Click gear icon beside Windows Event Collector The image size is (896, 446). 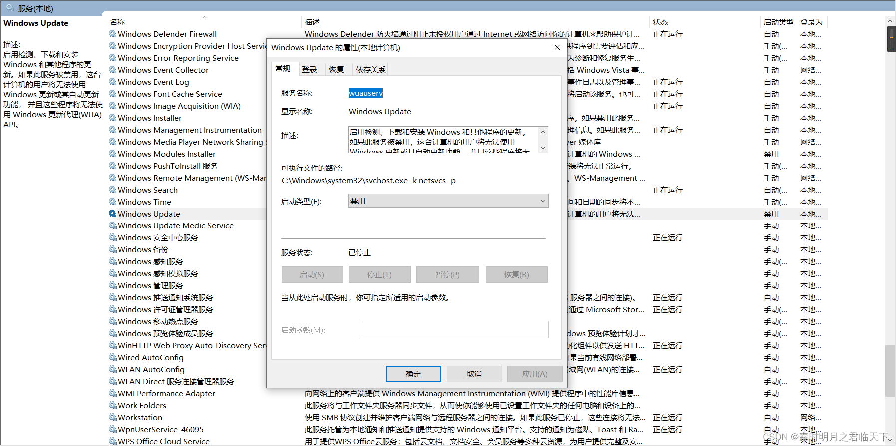(113, 70)
